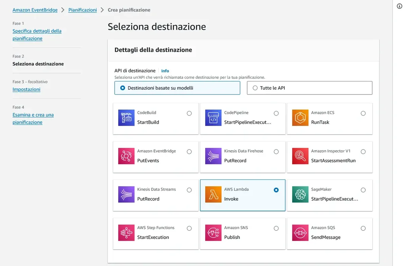Image resolution: width=405 pixels, height=266 pixels.
Task: Select the AWS Lambda Invoke radio button
Action: click(x=276, y=190)
